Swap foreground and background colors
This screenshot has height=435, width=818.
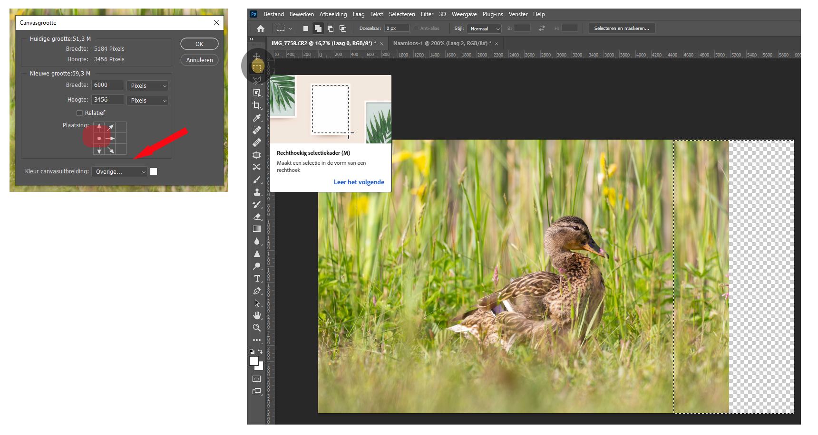pyautogui.click(x=260, y=351)
